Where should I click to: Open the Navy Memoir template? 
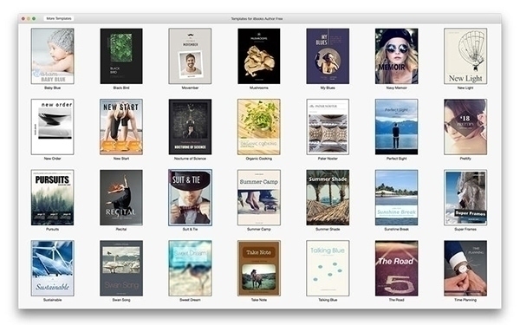point(397,56)
